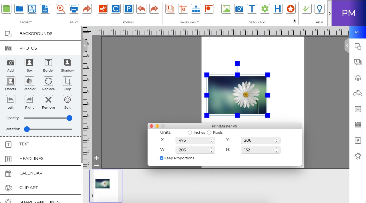366x203 pixels.
Task: Collapse the left panel with chevron arrow
Action: (85, 45)
